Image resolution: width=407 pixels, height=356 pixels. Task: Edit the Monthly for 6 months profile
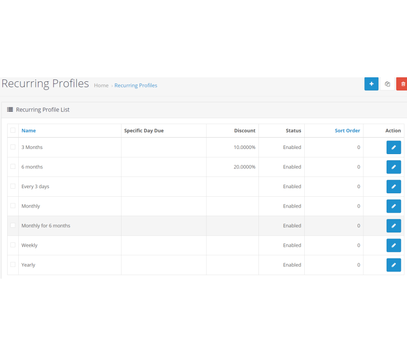coord(393,226)
